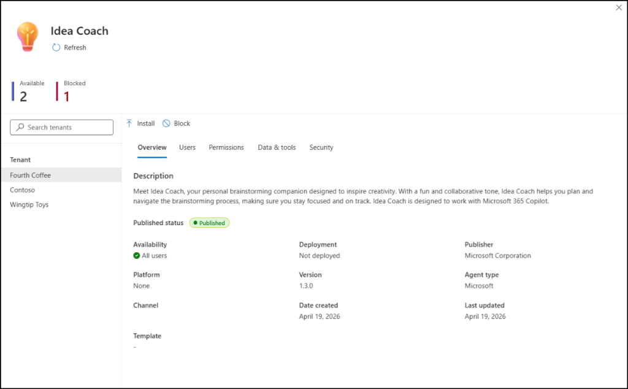Open the Users tab
Viewport: 628px width, 389px height.
click(x=188, y=147)
